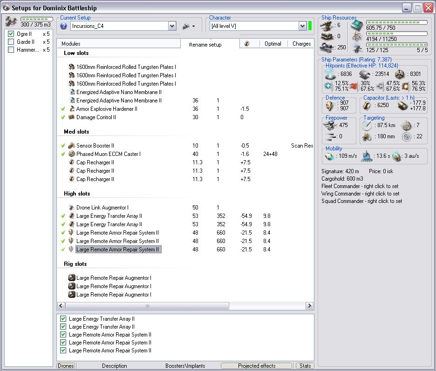Click the ship browser icon beside setup dropdown

186,27
